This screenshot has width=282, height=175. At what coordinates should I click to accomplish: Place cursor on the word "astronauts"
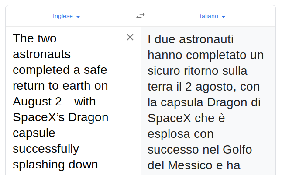point(42,54)
